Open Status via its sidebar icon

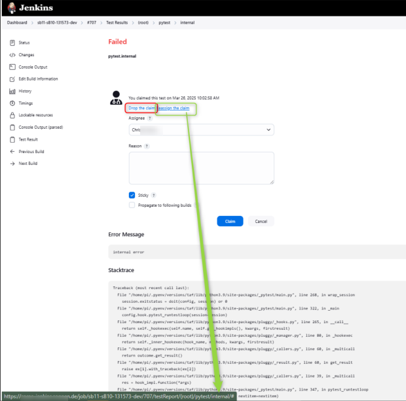(x=12, y=43)
